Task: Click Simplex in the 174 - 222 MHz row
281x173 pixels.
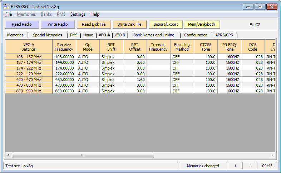Action: (x=112, y=68)
